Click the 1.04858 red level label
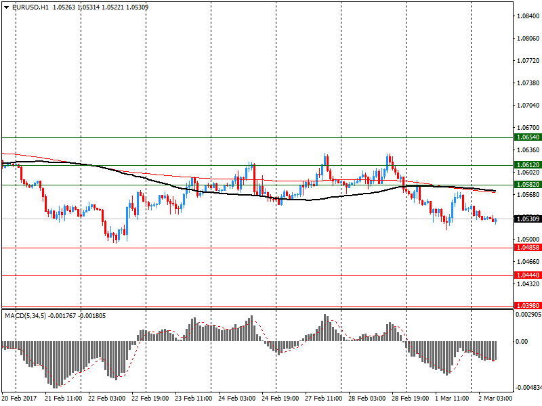The width and height of the screenshot is (542, 406). (528, 248)
